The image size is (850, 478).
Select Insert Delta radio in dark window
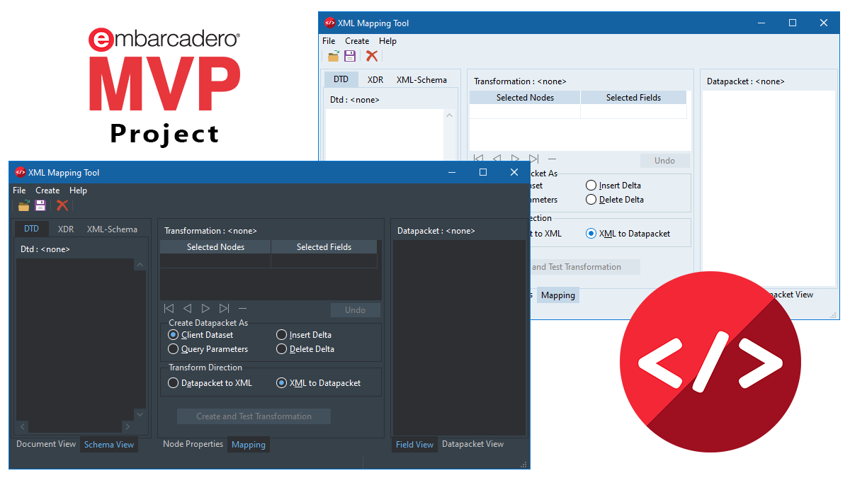click(x=281, y=335)
